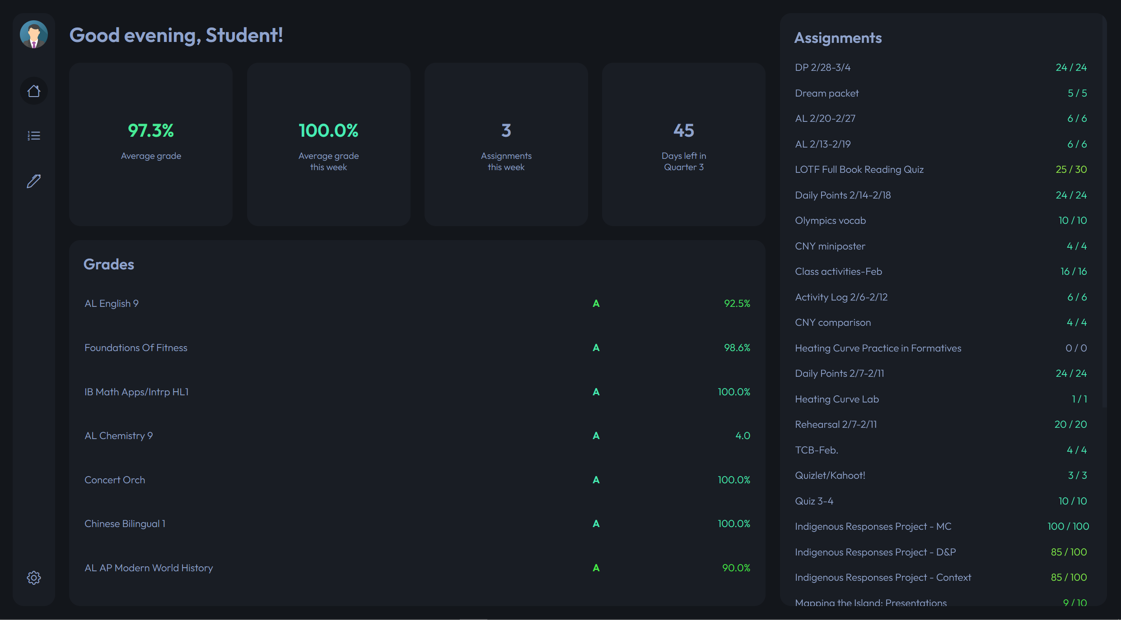Select the Daily Points 2/14-2/18 assignment
The width and height of the screenshot is (1121, 620).
click(941, 195)
